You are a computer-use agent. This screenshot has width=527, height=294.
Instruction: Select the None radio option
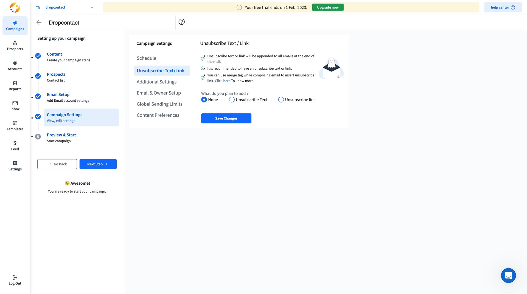tap(204, 100)
